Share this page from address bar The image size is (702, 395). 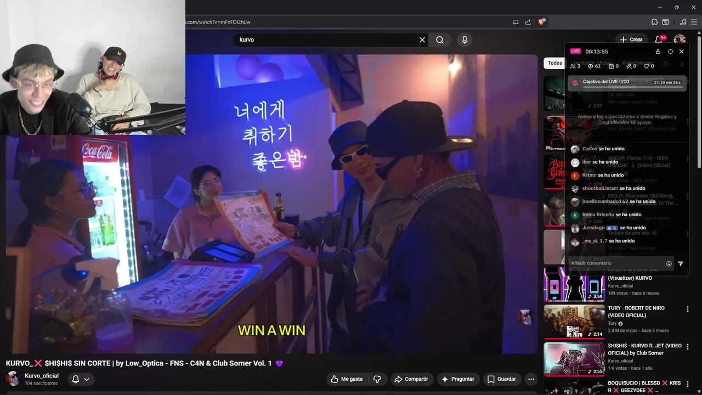pyautogui.click(x=528, y=22)
